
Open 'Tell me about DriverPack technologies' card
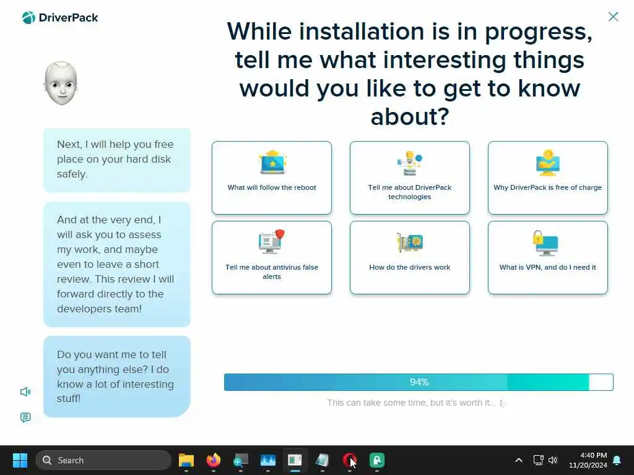[x=410, y=178]
